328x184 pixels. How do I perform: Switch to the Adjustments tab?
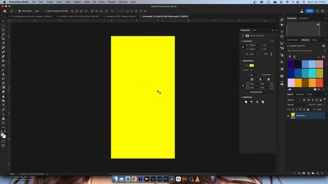coord(293,40)
